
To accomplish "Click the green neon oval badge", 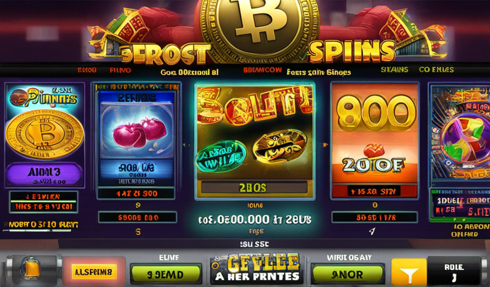I will (221, 156).
